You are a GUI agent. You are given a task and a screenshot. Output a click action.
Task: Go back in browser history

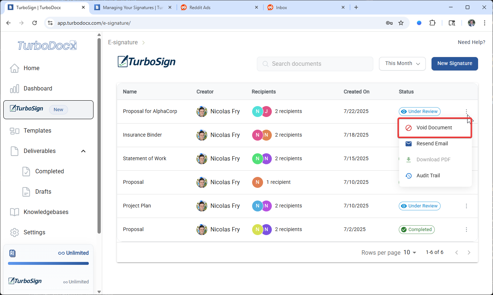pos(9,23)
